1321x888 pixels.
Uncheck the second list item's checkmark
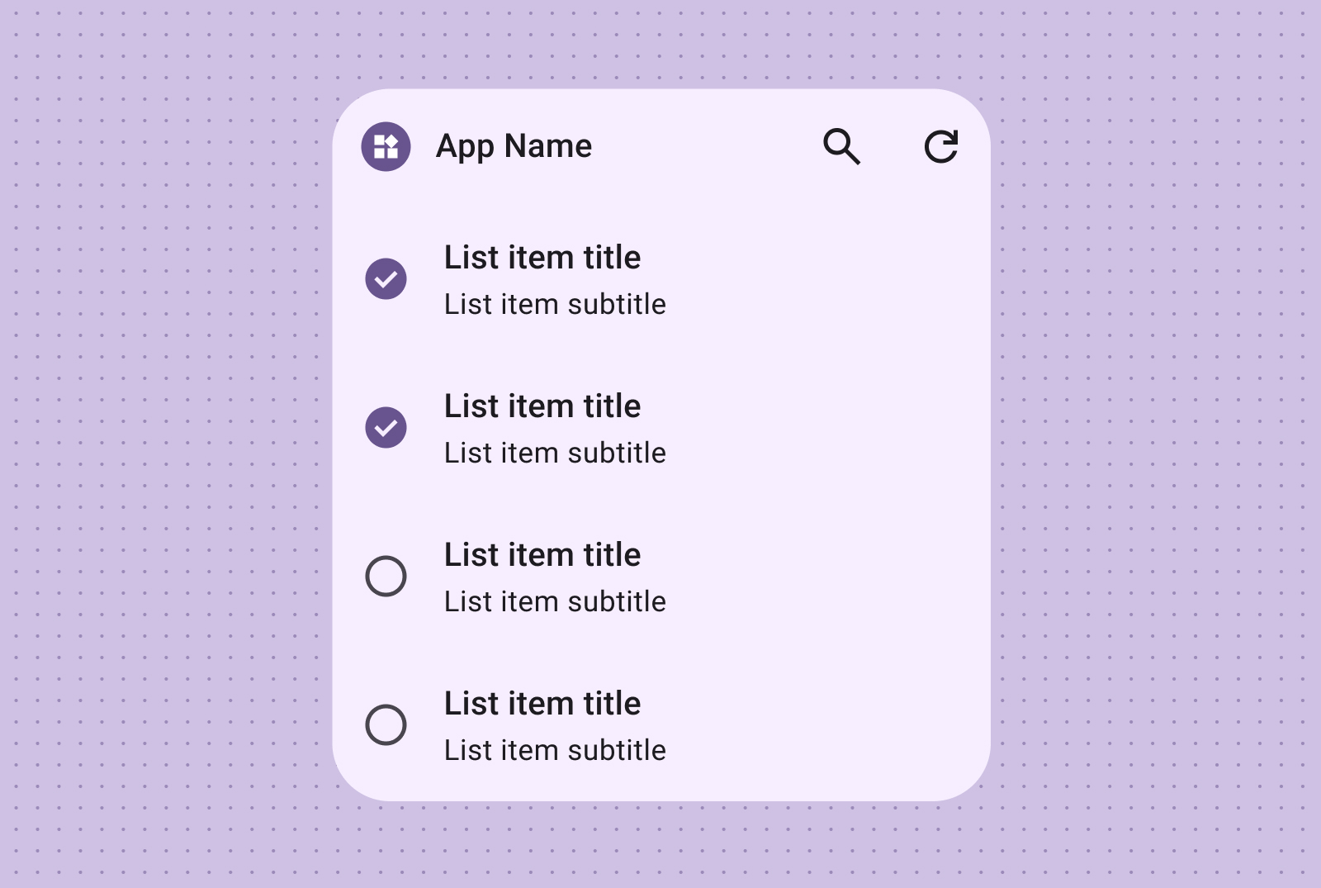coord(386,427)
